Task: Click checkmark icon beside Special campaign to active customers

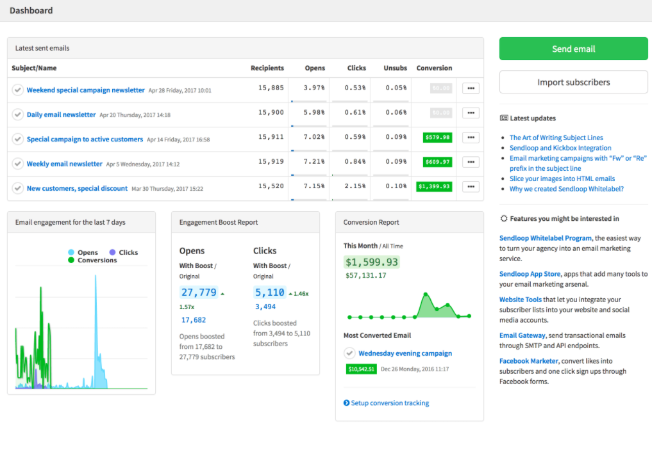Action: click(x=17, y=139)
